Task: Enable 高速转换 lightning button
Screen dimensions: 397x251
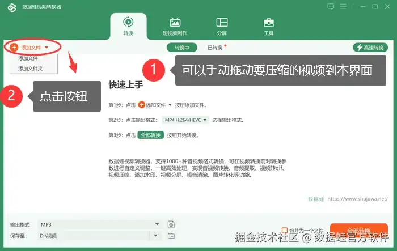Action: [370, 48]
